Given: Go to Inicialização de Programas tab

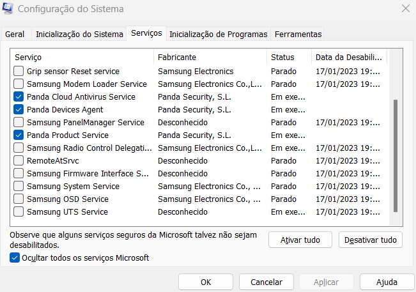Looking at the screenshot, I should pyautogui.click(x=219, y=34).
